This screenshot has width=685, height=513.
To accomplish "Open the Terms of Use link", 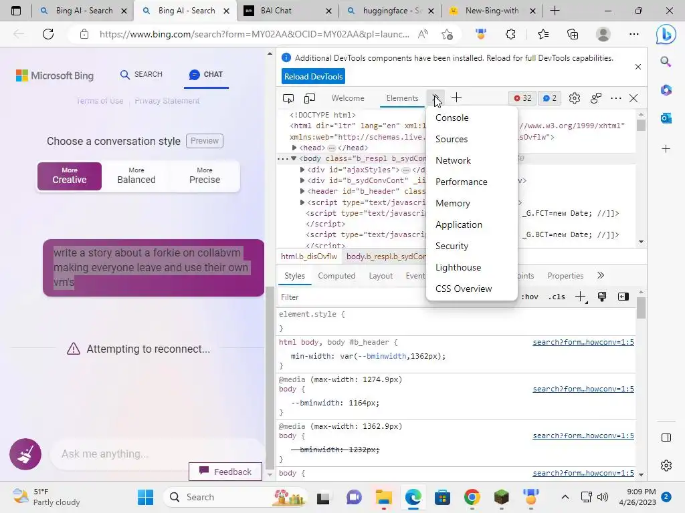I will 100,101.
